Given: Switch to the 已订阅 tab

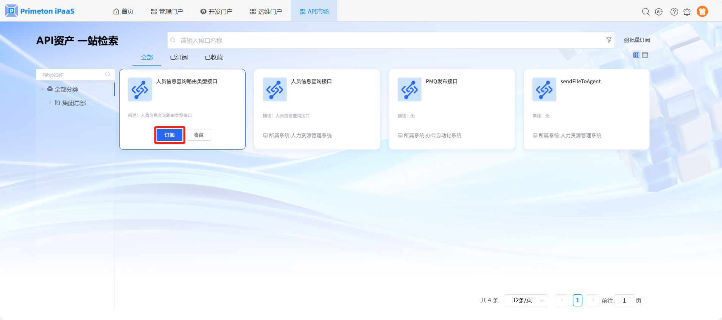Looking at the screenshot, I should pyautogui.click(x=179, y=57).
